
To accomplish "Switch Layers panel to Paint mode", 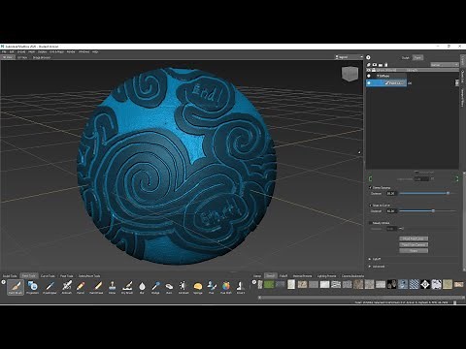I will click(417, 58).
